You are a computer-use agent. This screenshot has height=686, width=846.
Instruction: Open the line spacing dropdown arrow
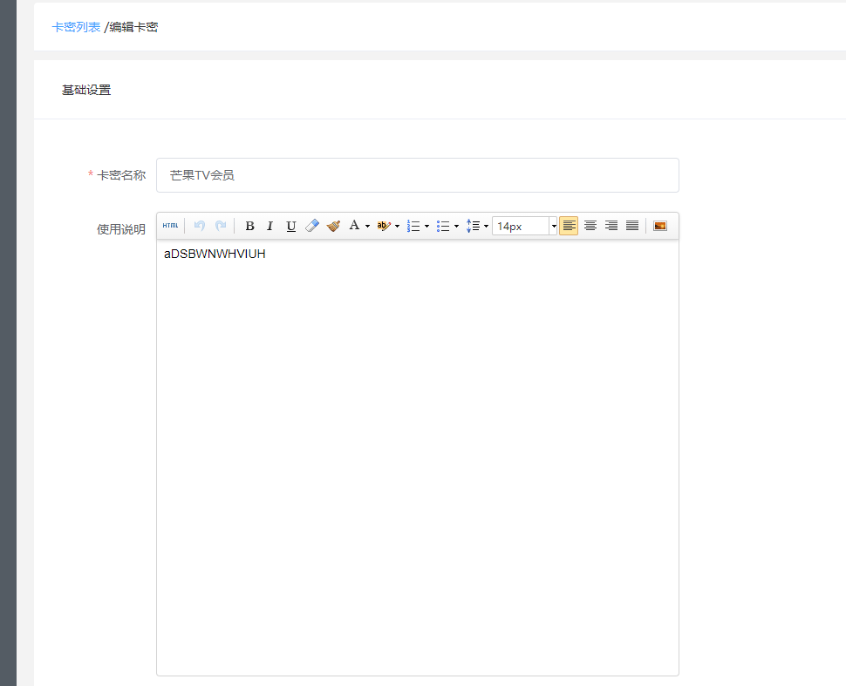(486, 226)
